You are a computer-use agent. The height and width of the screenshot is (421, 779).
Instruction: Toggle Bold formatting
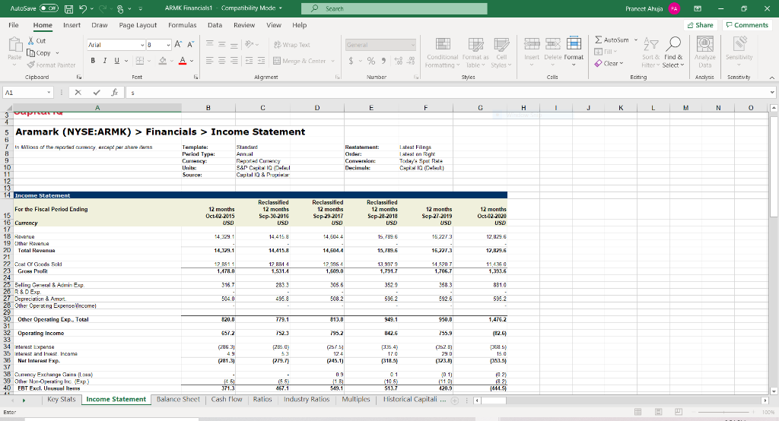pyautogui.click(x=93, y=61)
